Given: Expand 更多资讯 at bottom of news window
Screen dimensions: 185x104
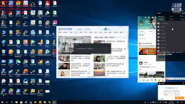Looking at the screenshot, I should point(92,77).
